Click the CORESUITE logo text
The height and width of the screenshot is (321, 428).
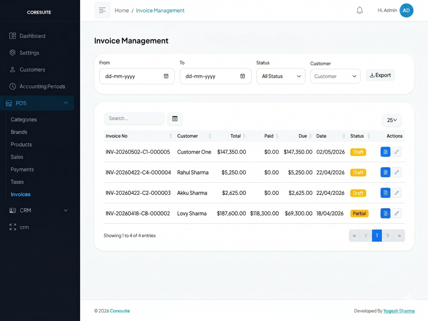coord(39,12)
